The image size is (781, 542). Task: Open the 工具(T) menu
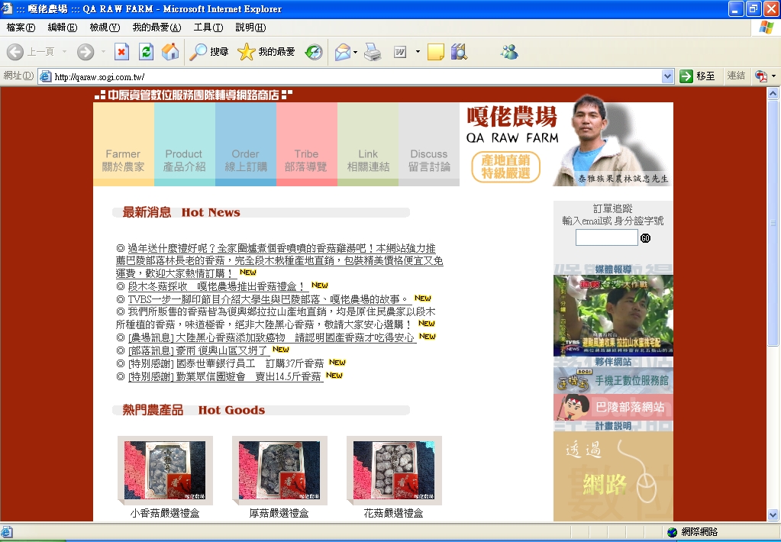click(208, 27)
